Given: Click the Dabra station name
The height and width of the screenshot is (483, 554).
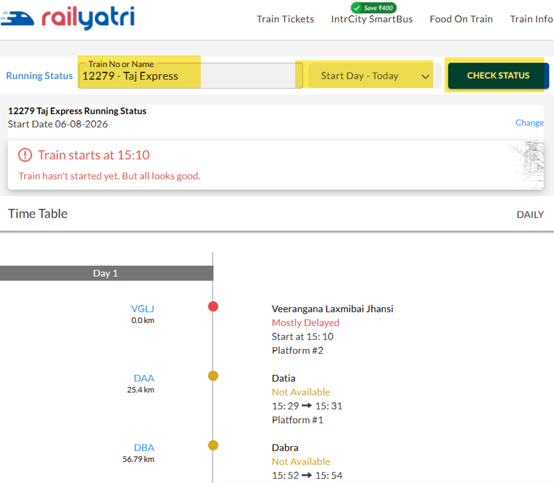Looking at the screenshot, I should point(285,448).
